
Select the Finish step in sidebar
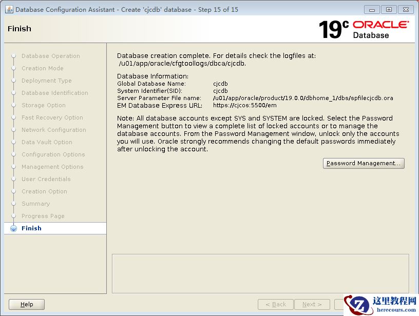[55, 228]
